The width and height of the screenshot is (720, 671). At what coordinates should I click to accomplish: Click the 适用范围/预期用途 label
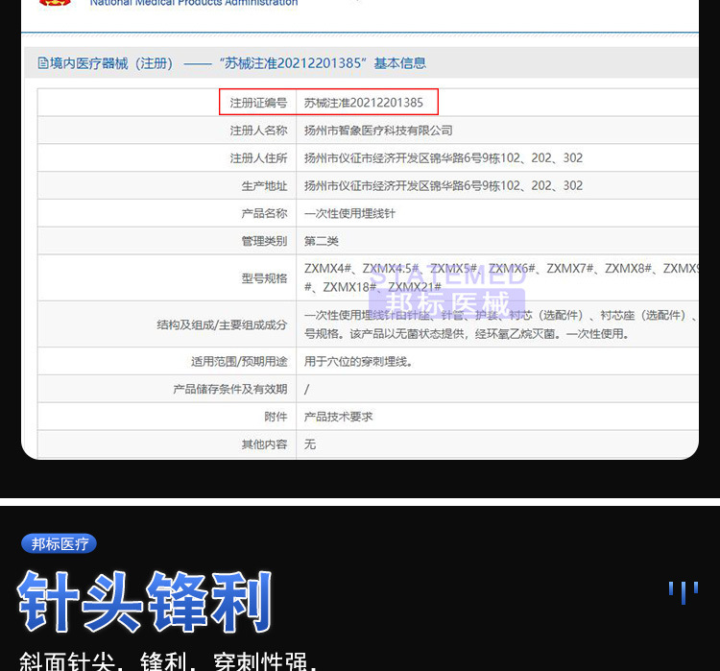coord(239,362)
